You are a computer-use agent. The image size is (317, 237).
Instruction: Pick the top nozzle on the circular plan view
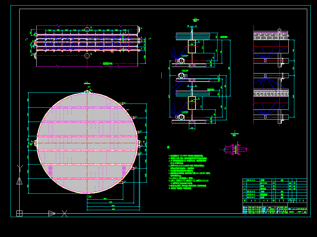(x=87, y=92)
